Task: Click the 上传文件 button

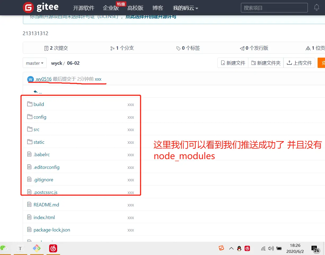Action: point(299,63)
